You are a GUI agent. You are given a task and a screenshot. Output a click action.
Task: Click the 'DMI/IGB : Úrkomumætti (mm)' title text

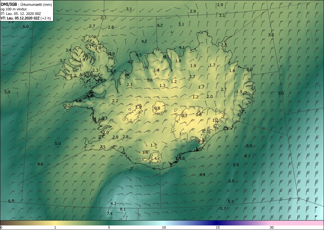pos(26,4)
